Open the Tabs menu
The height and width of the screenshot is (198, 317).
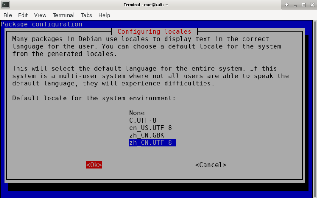point(86,15)
